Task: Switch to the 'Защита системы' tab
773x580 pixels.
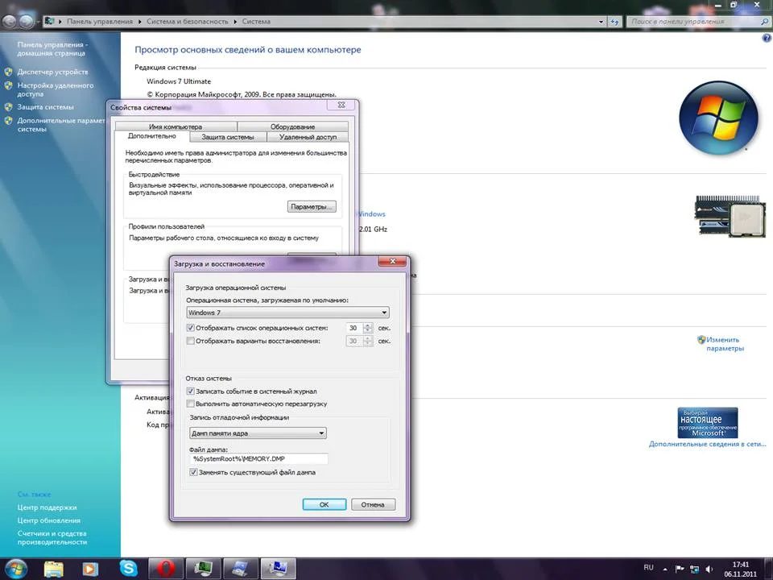Action: pyautogui.click(x=227, y=137)
